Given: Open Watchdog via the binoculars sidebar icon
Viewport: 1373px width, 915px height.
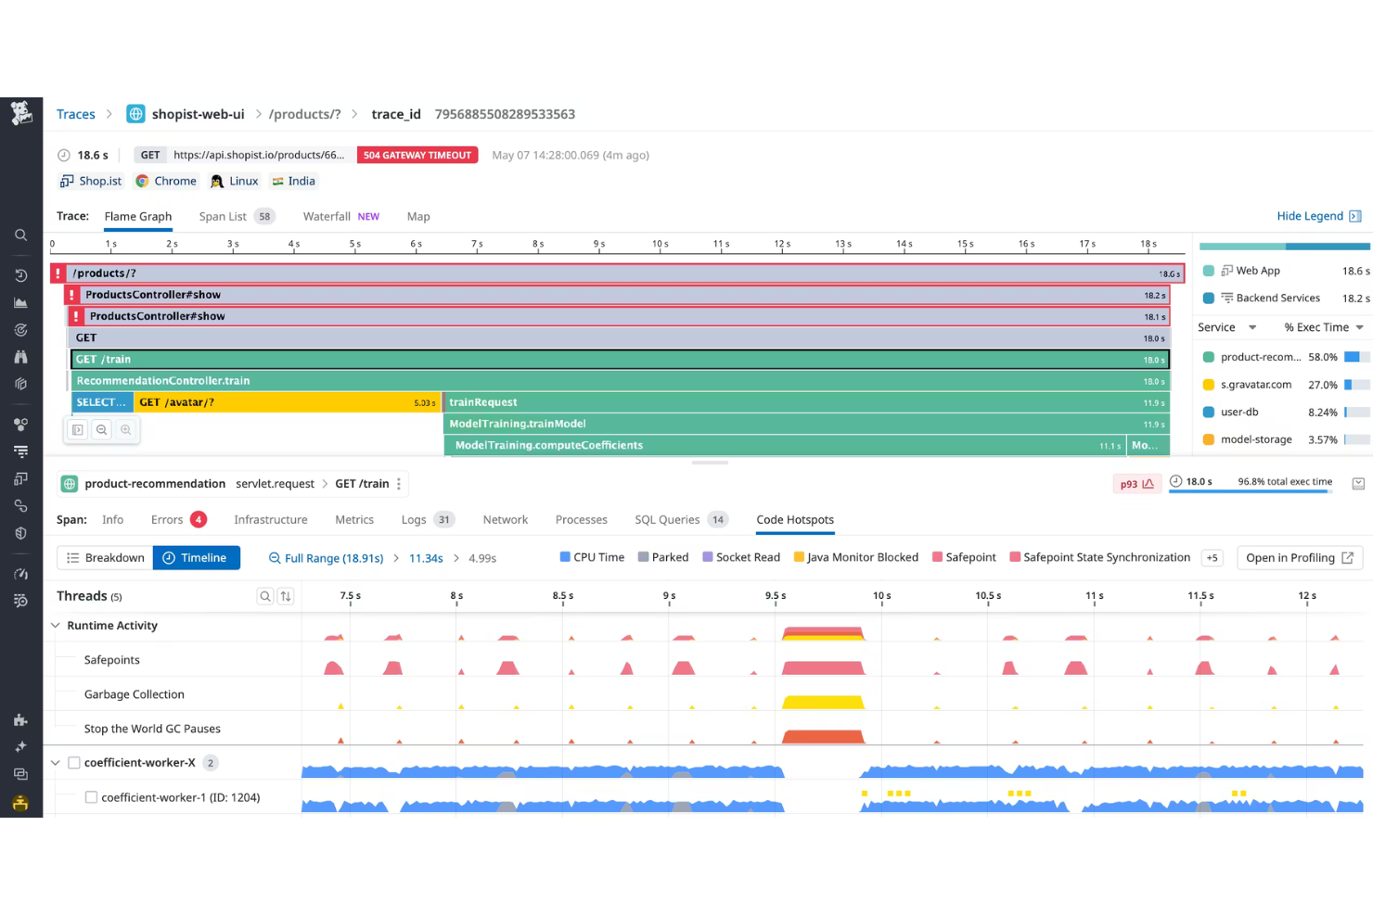Looking at the screenshot, I should pyautogui.click(x=20, y=356).
